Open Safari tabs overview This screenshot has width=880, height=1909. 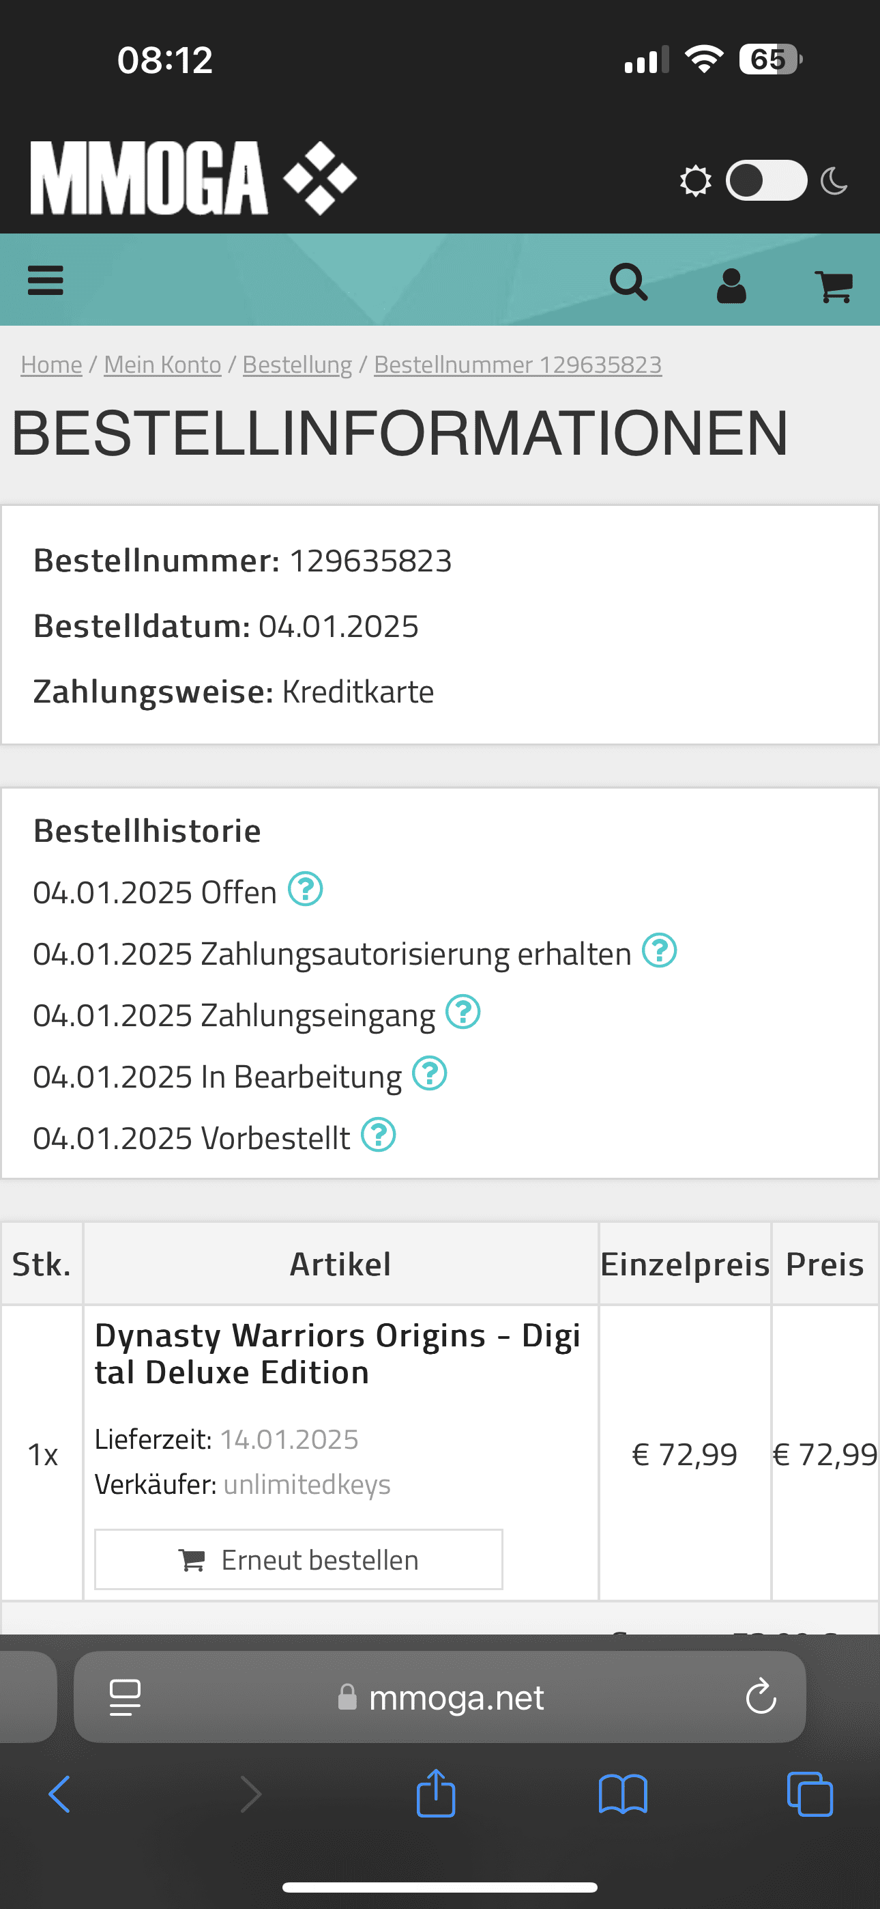pyautogui.click(x=810, y=1794)
